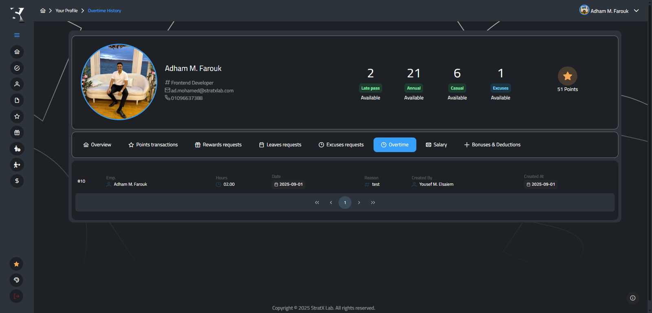The image size is (652, 313).
Task: Open the check-circle tasks icon in sidebar
Action: pyautogui.click(x=17, y=68)
